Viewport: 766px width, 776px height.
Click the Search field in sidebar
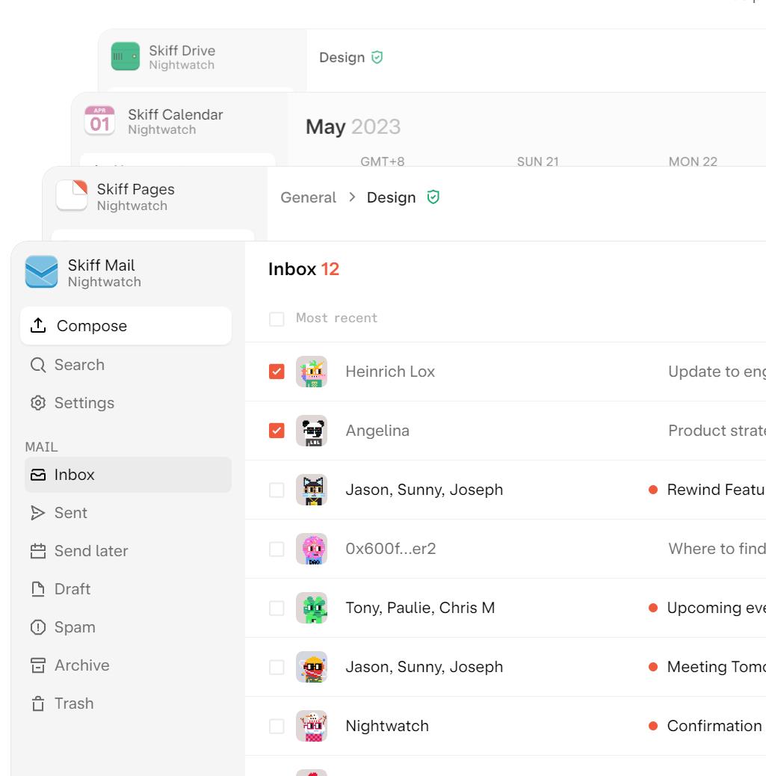78,365
